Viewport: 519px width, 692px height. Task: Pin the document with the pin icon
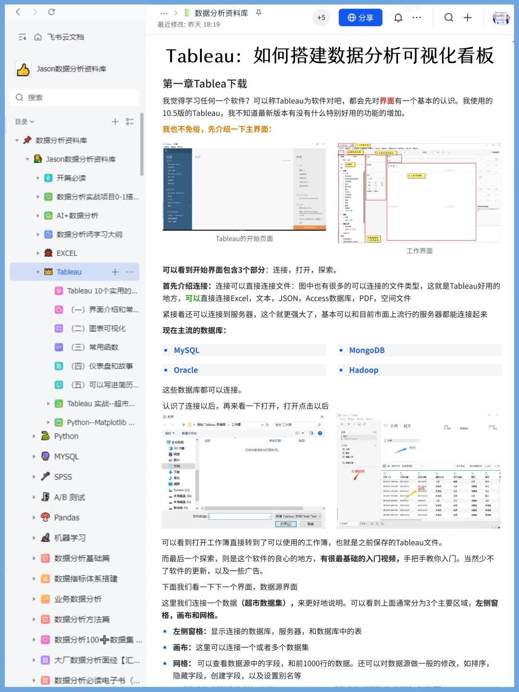(x=259, y=13)
